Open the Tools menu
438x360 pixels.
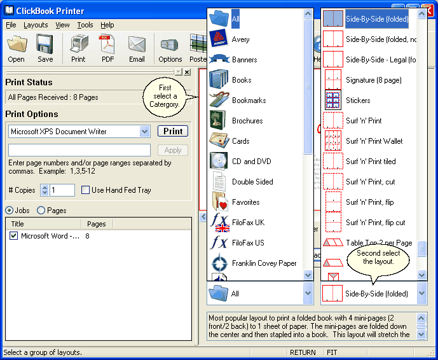coord(85,25)
